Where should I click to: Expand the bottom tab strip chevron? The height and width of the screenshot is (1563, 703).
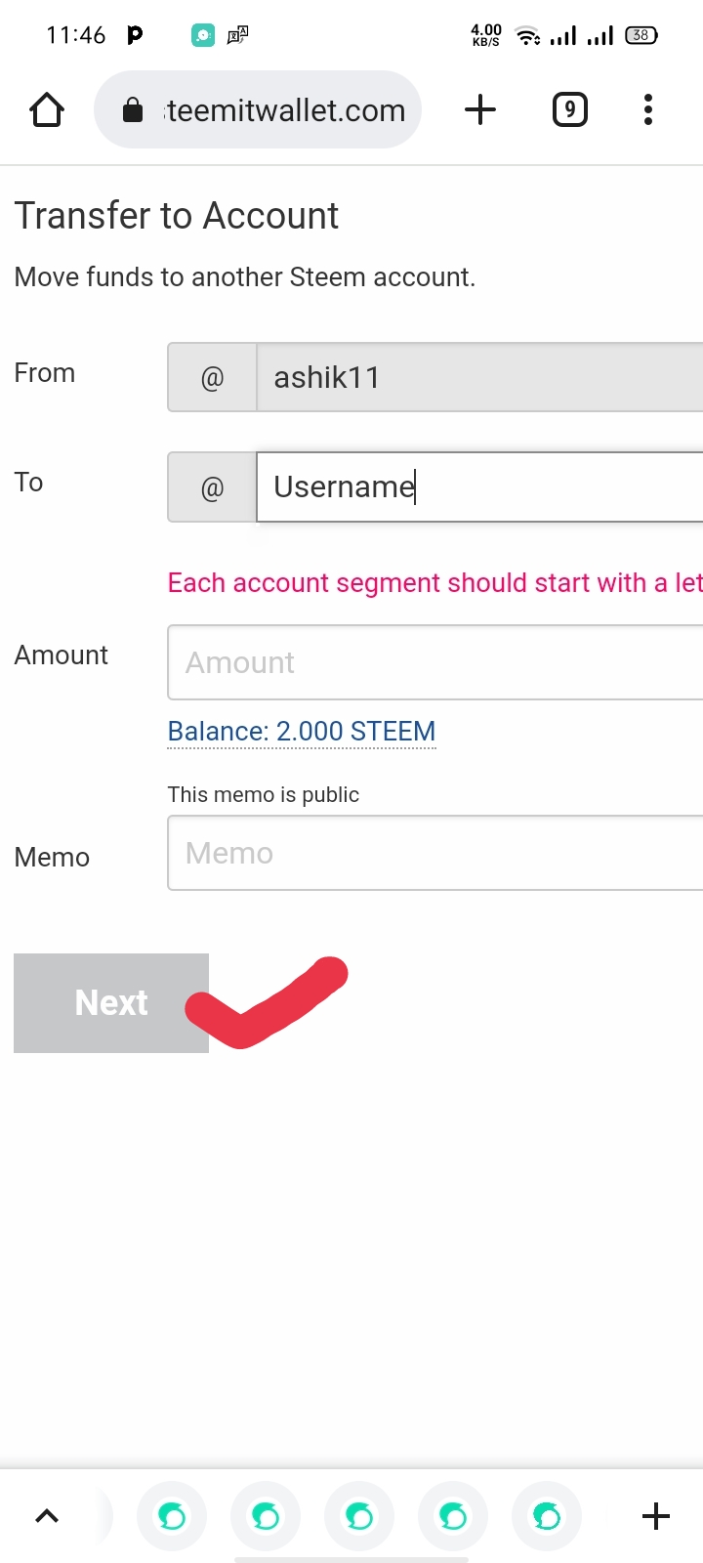pos(47,1516)
